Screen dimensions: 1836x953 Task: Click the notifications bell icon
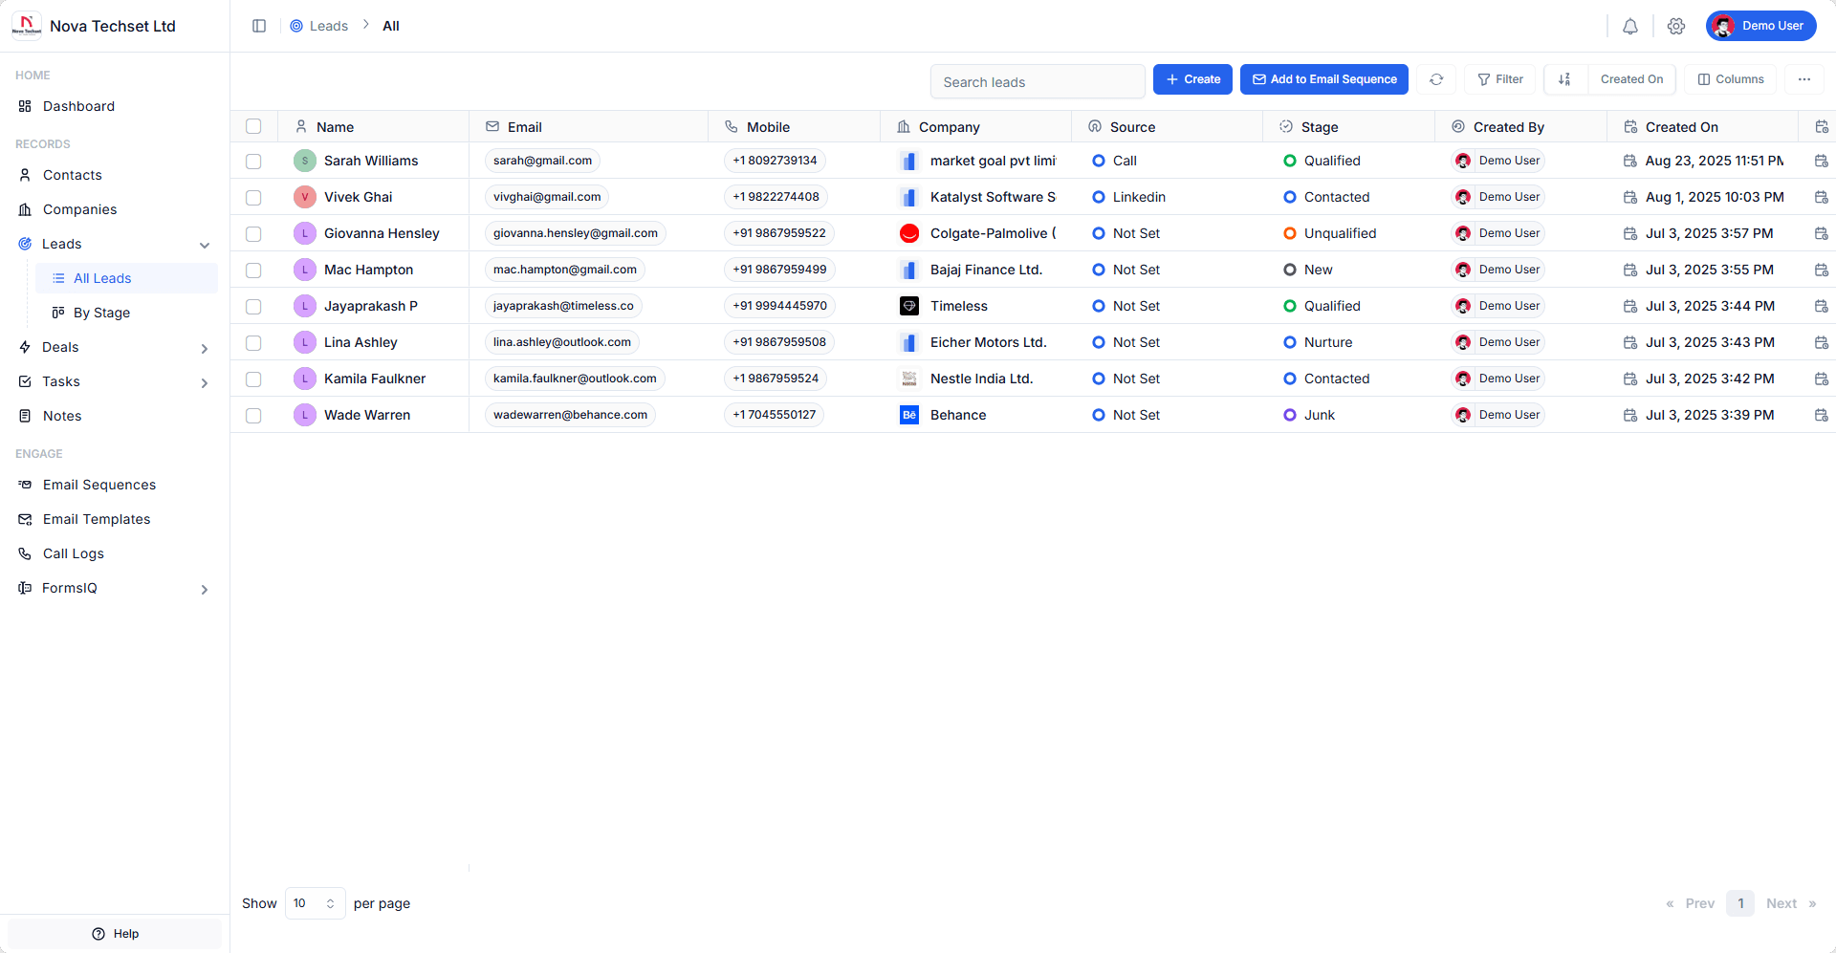pos(1630,27)
